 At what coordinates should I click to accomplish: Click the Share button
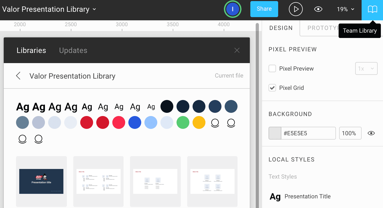point(264,9)
